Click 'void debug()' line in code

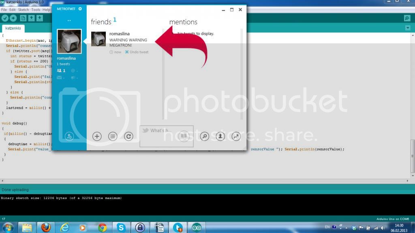(14, 123)
